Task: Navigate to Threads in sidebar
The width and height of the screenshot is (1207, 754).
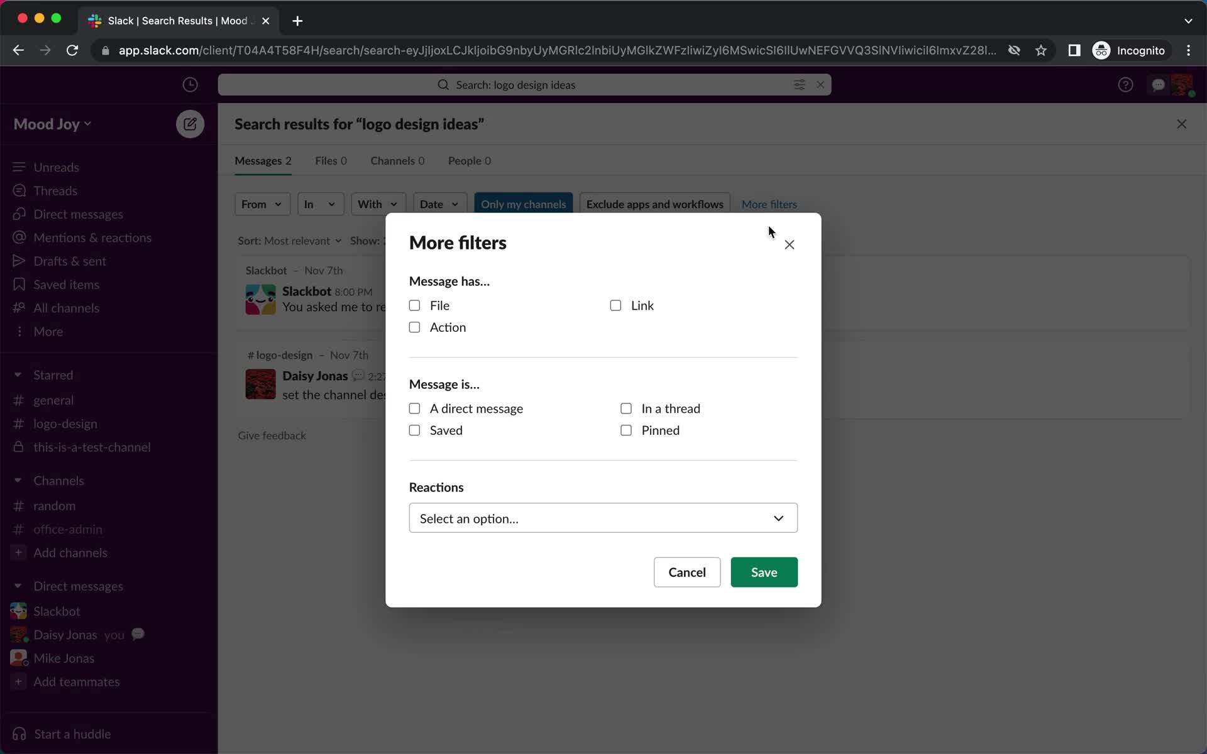Action: 55,189
